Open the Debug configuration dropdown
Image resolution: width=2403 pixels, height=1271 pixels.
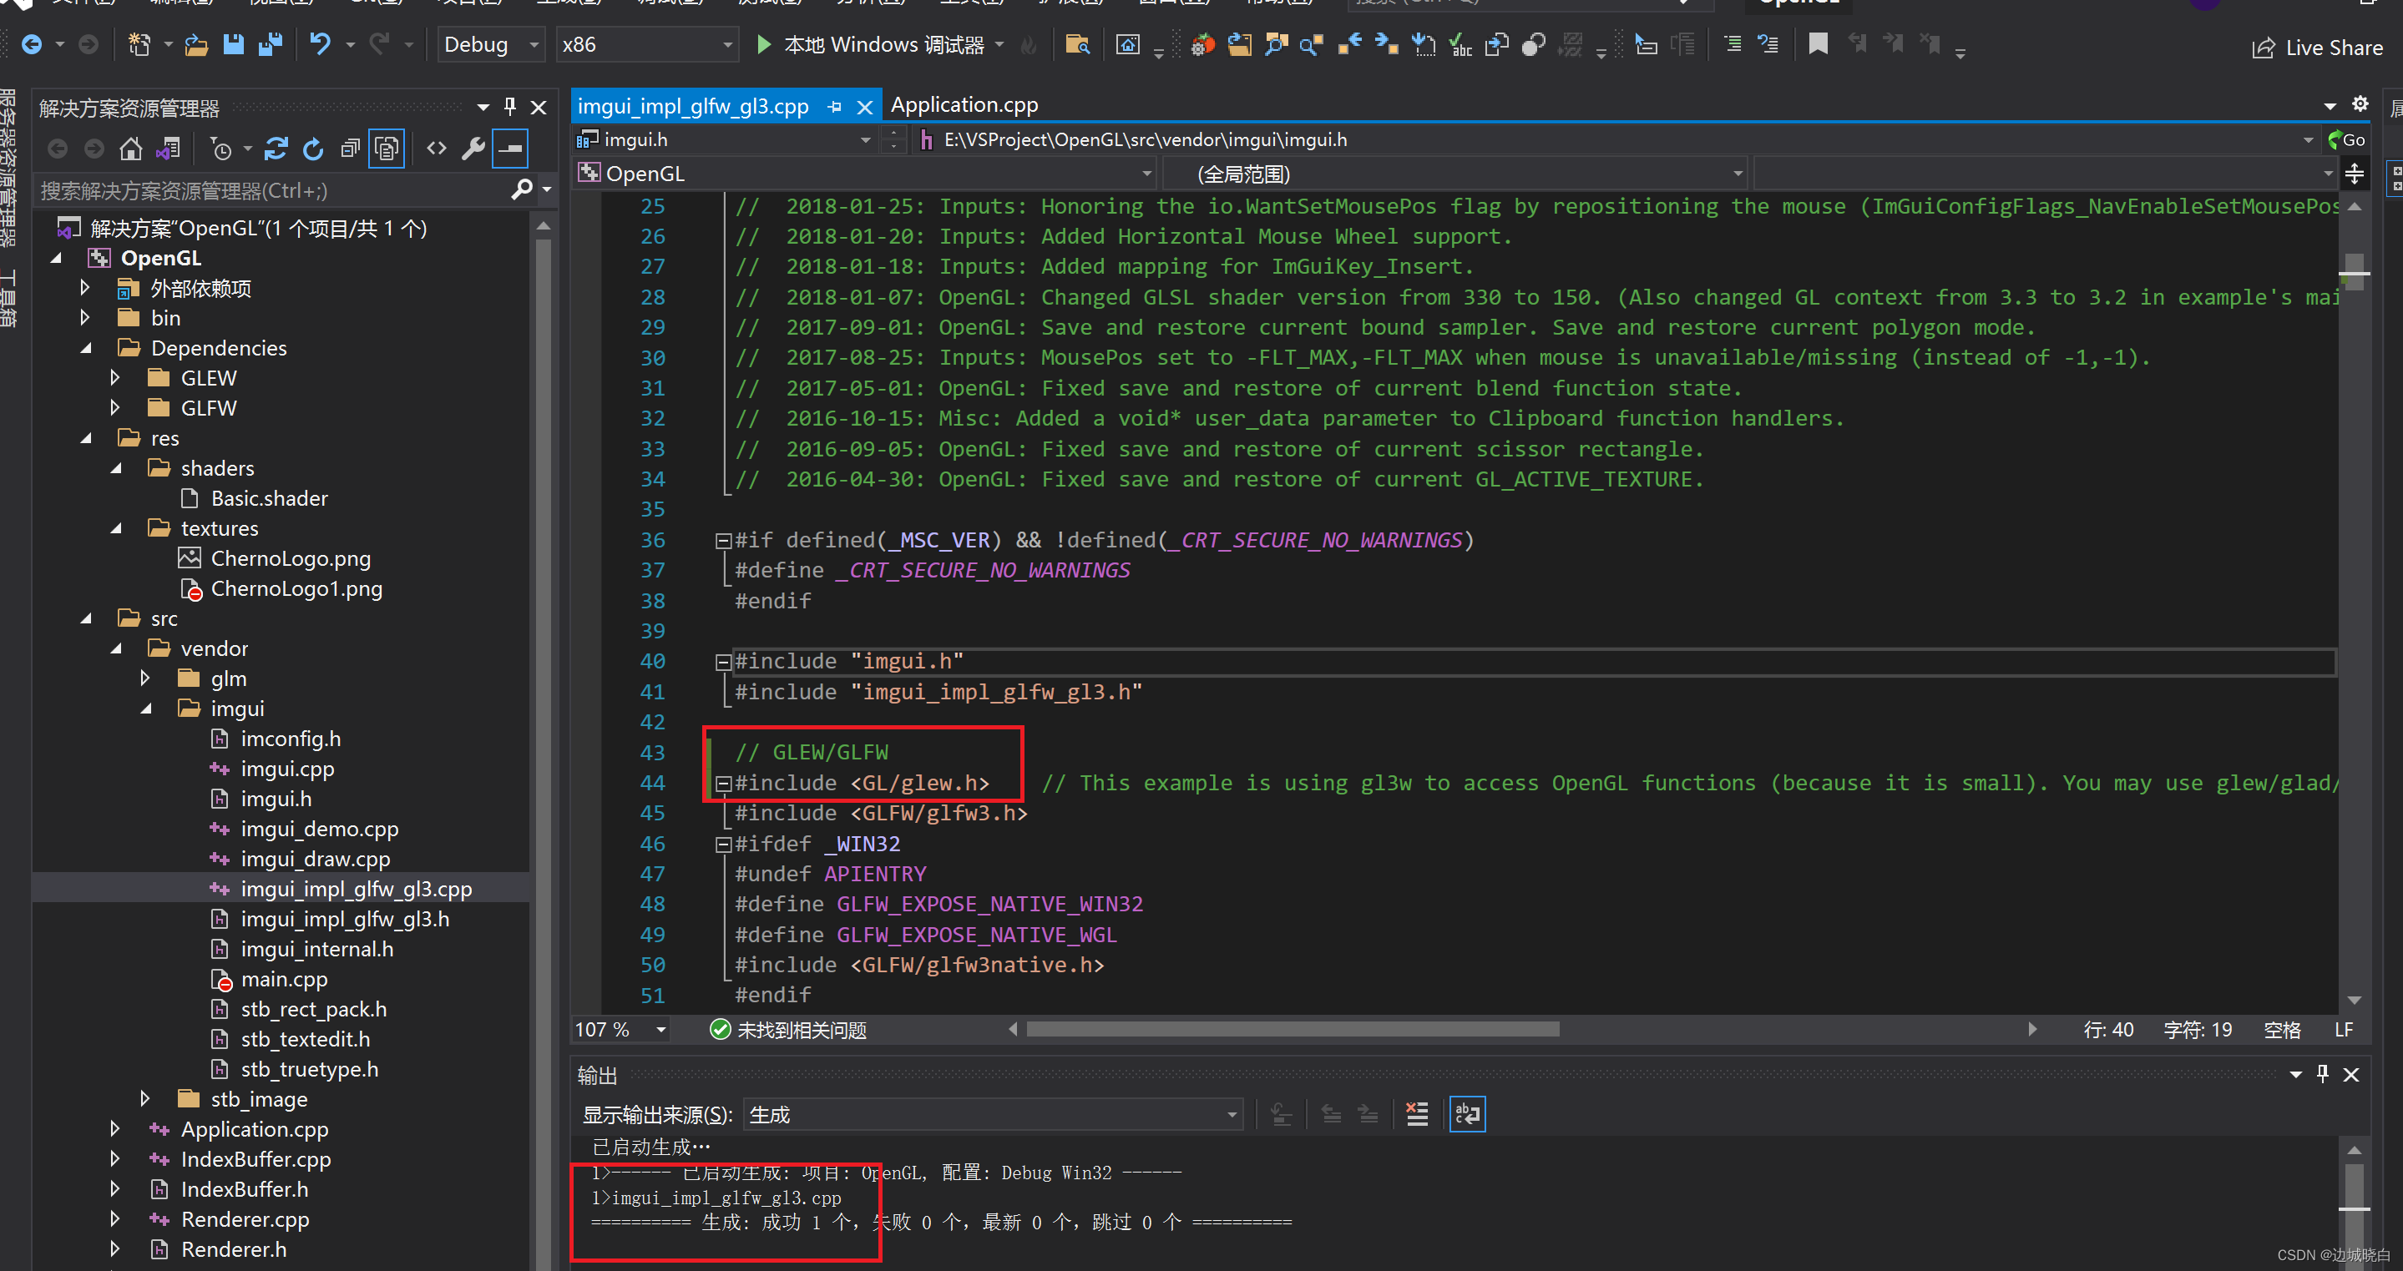point(491,44)
